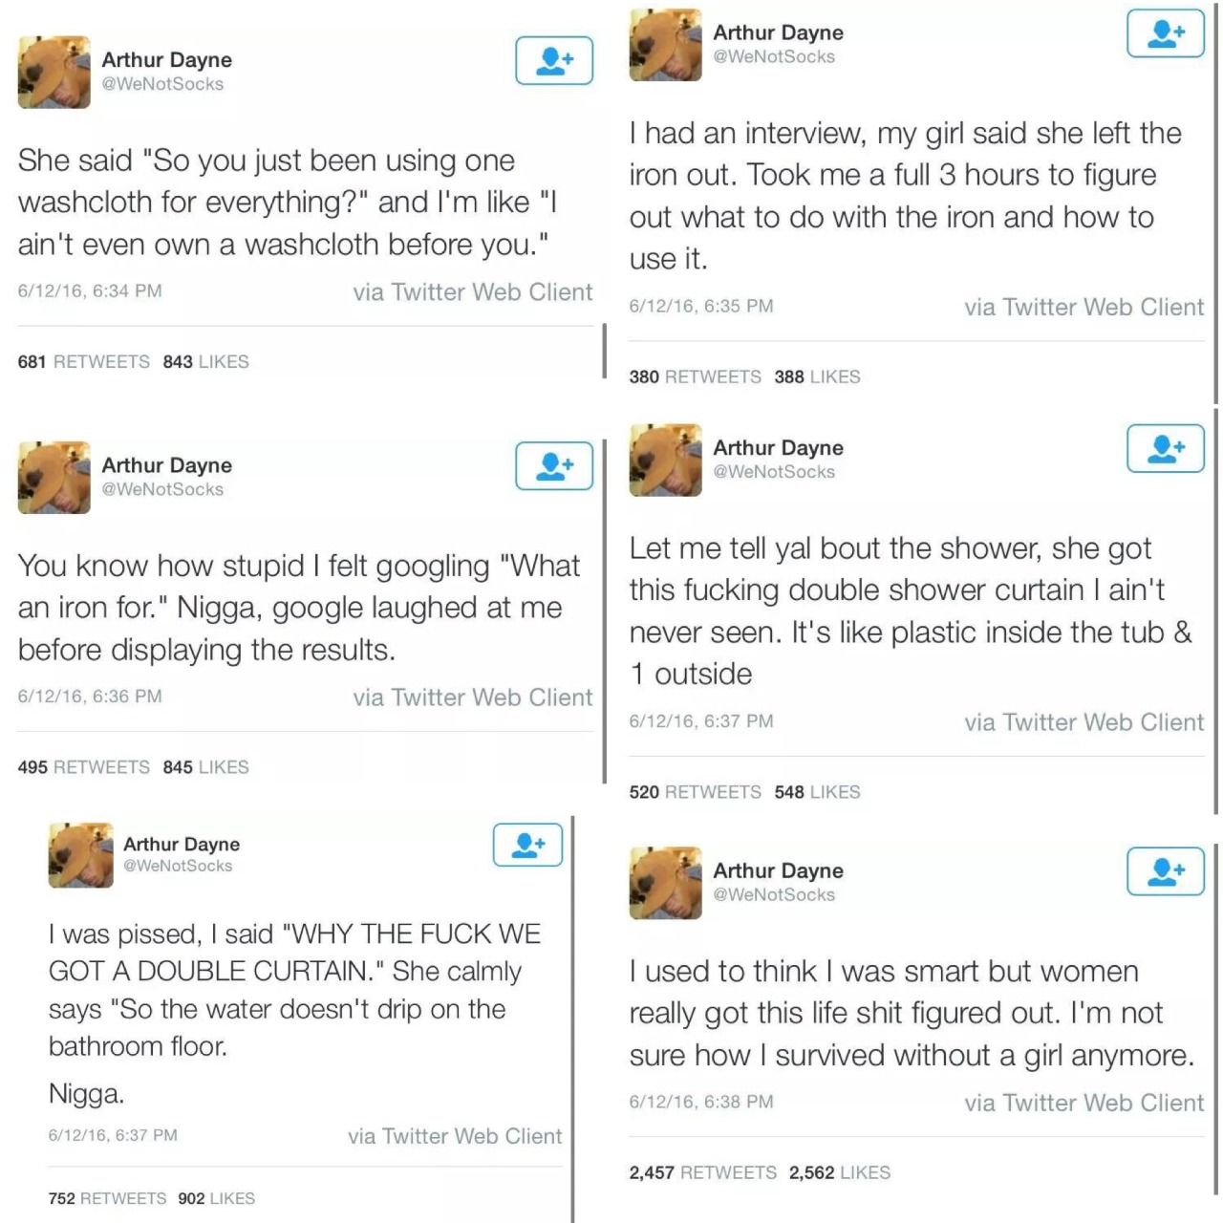
Task: View the 681 Retweets list
Action: [84, 362]
